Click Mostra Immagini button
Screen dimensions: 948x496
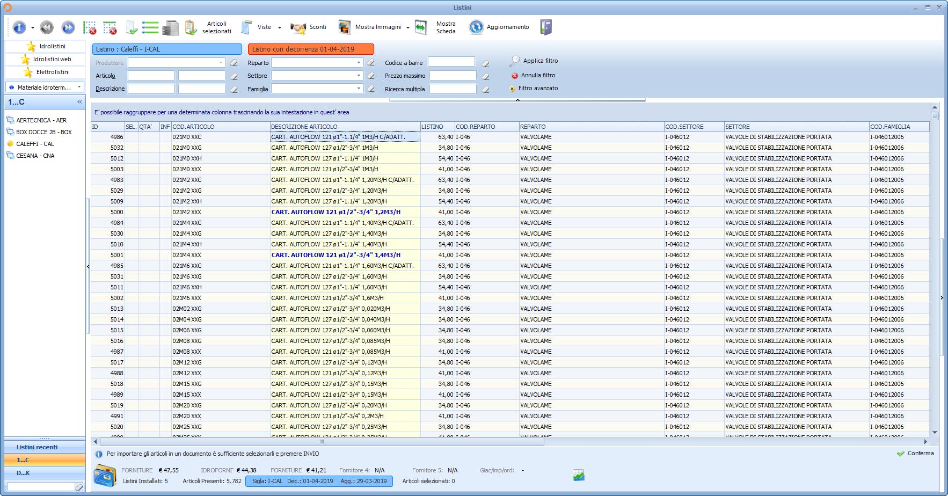[x=369, y=27]
